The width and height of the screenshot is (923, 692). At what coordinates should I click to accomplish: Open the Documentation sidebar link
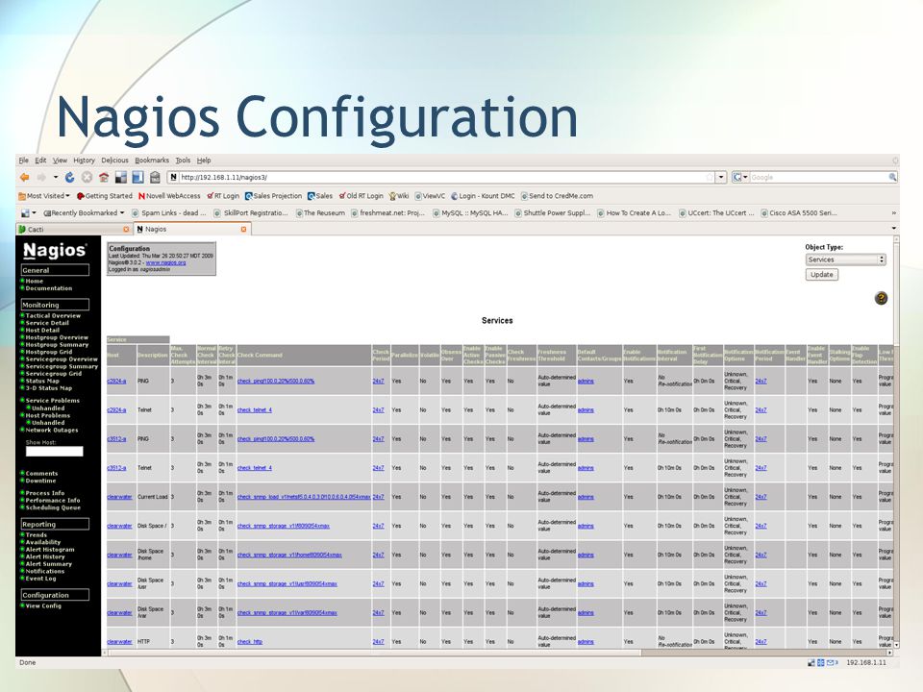[49, 288]
